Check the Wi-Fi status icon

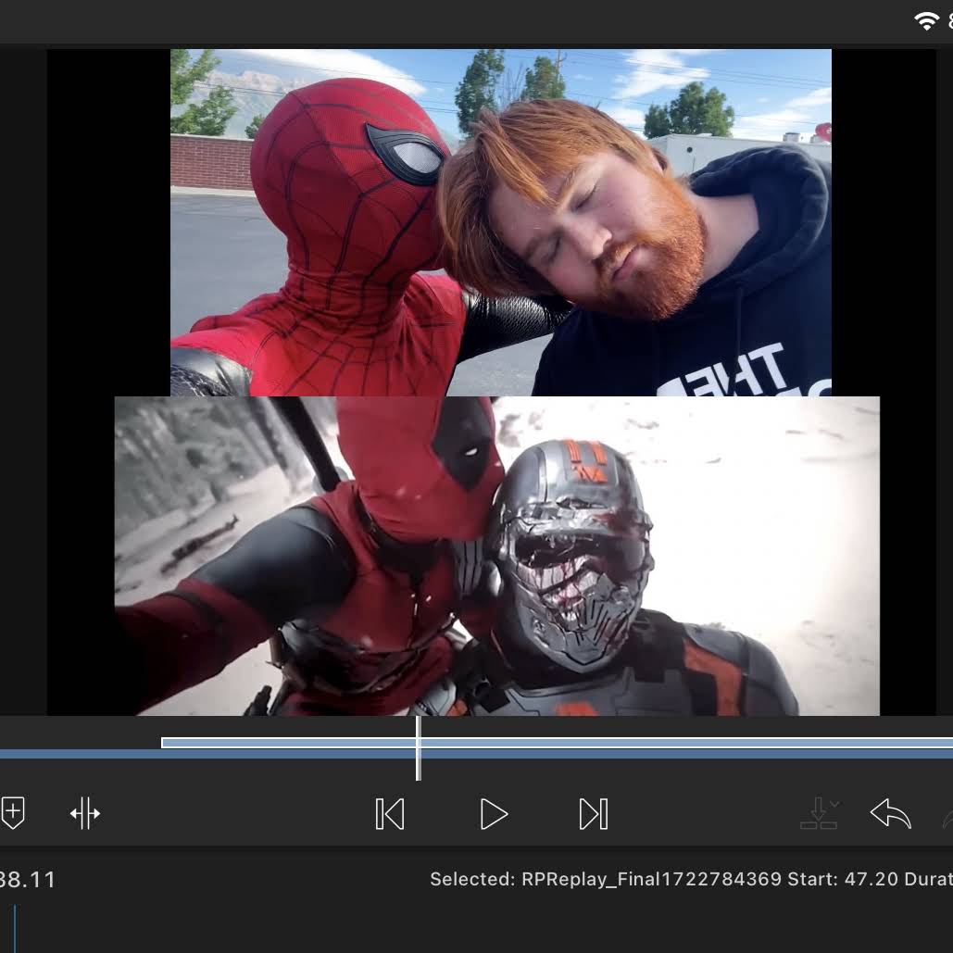[926, 20]
